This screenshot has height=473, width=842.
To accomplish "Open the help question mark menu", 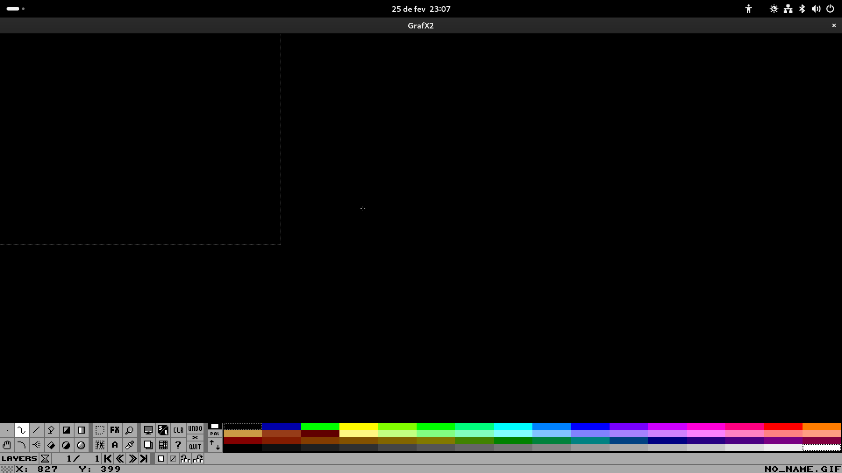I will click(x=178, y=445).
